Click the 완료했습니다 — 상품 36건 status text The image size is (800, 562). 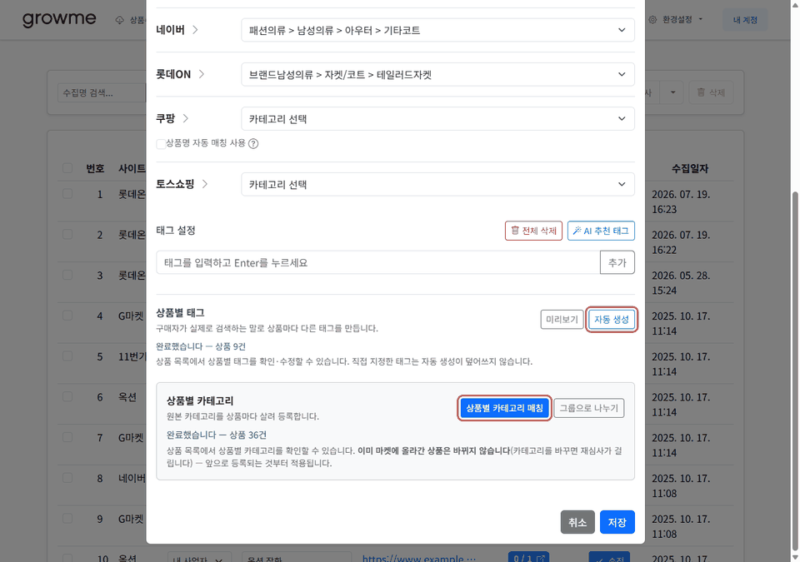click(217, 435)
